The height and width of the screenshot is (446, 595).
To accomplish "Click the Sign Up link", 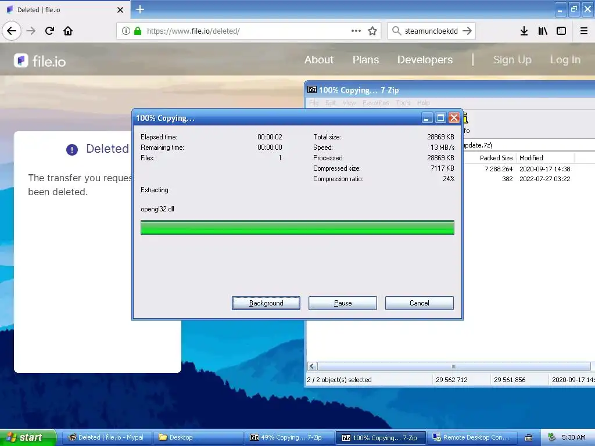I will point(512,60).
